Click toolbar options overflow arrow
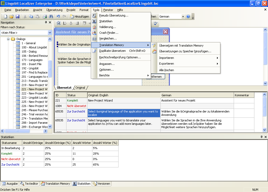268x192 pixels. pyautogui.click(x=193, y=17)
